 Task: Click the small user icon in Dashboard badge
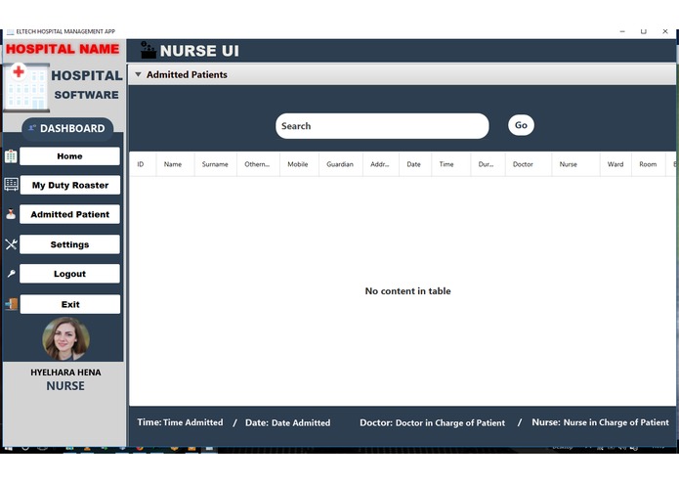pos(32,128)
